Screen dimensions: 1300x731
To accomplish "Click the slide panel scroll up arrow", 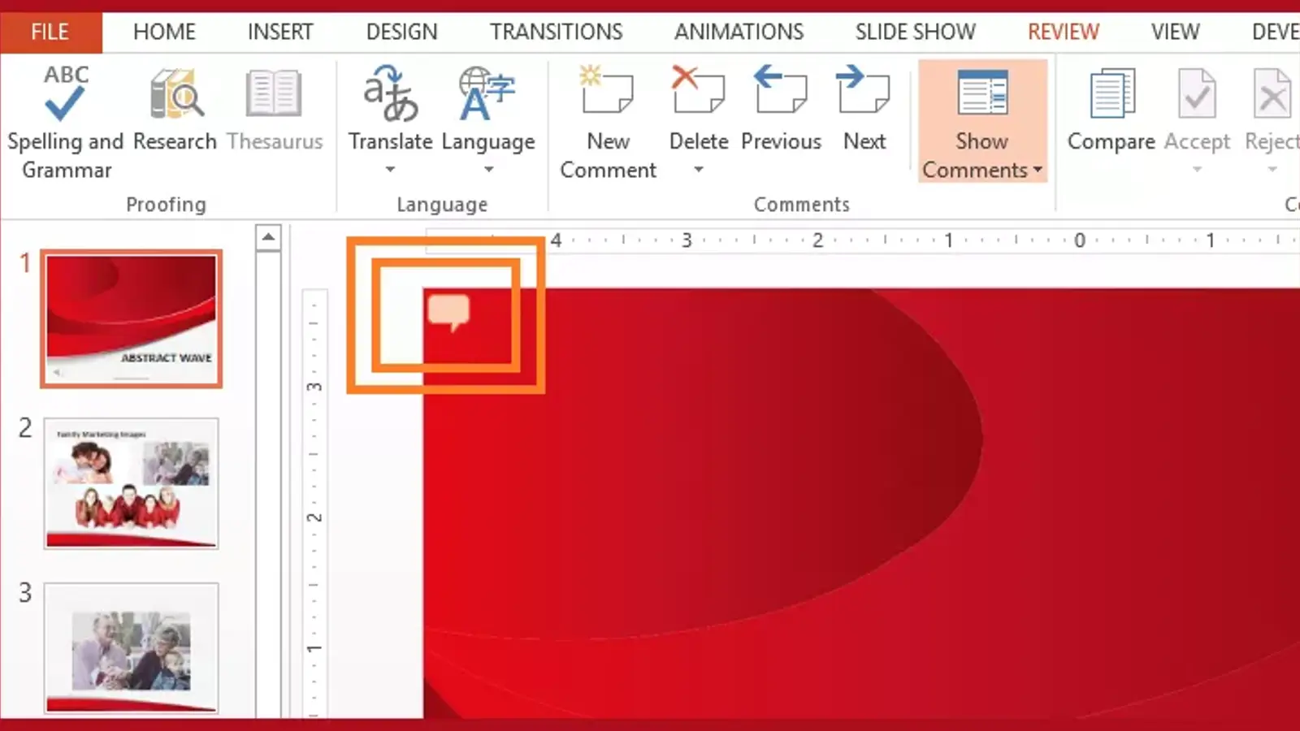I will (x=268, y=238).
